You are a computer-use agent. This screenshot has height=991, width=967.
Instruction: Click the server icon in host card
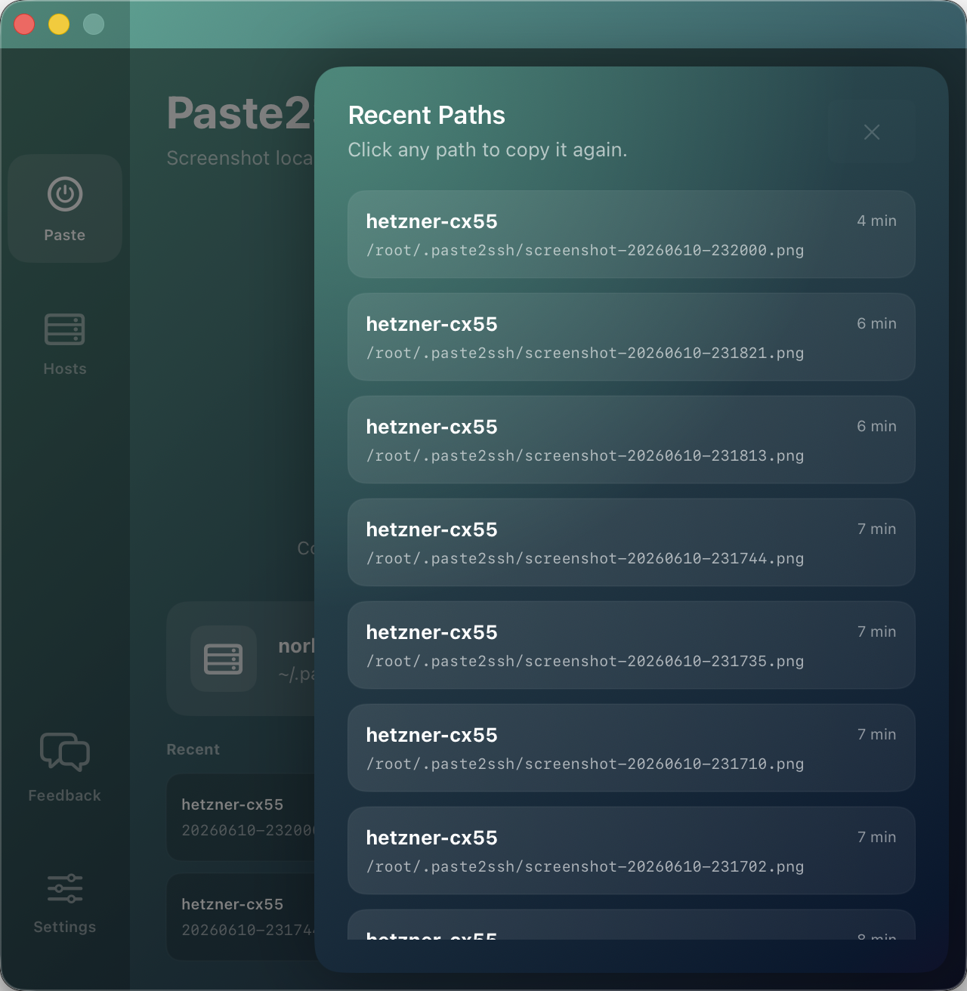tap(224, 659)
